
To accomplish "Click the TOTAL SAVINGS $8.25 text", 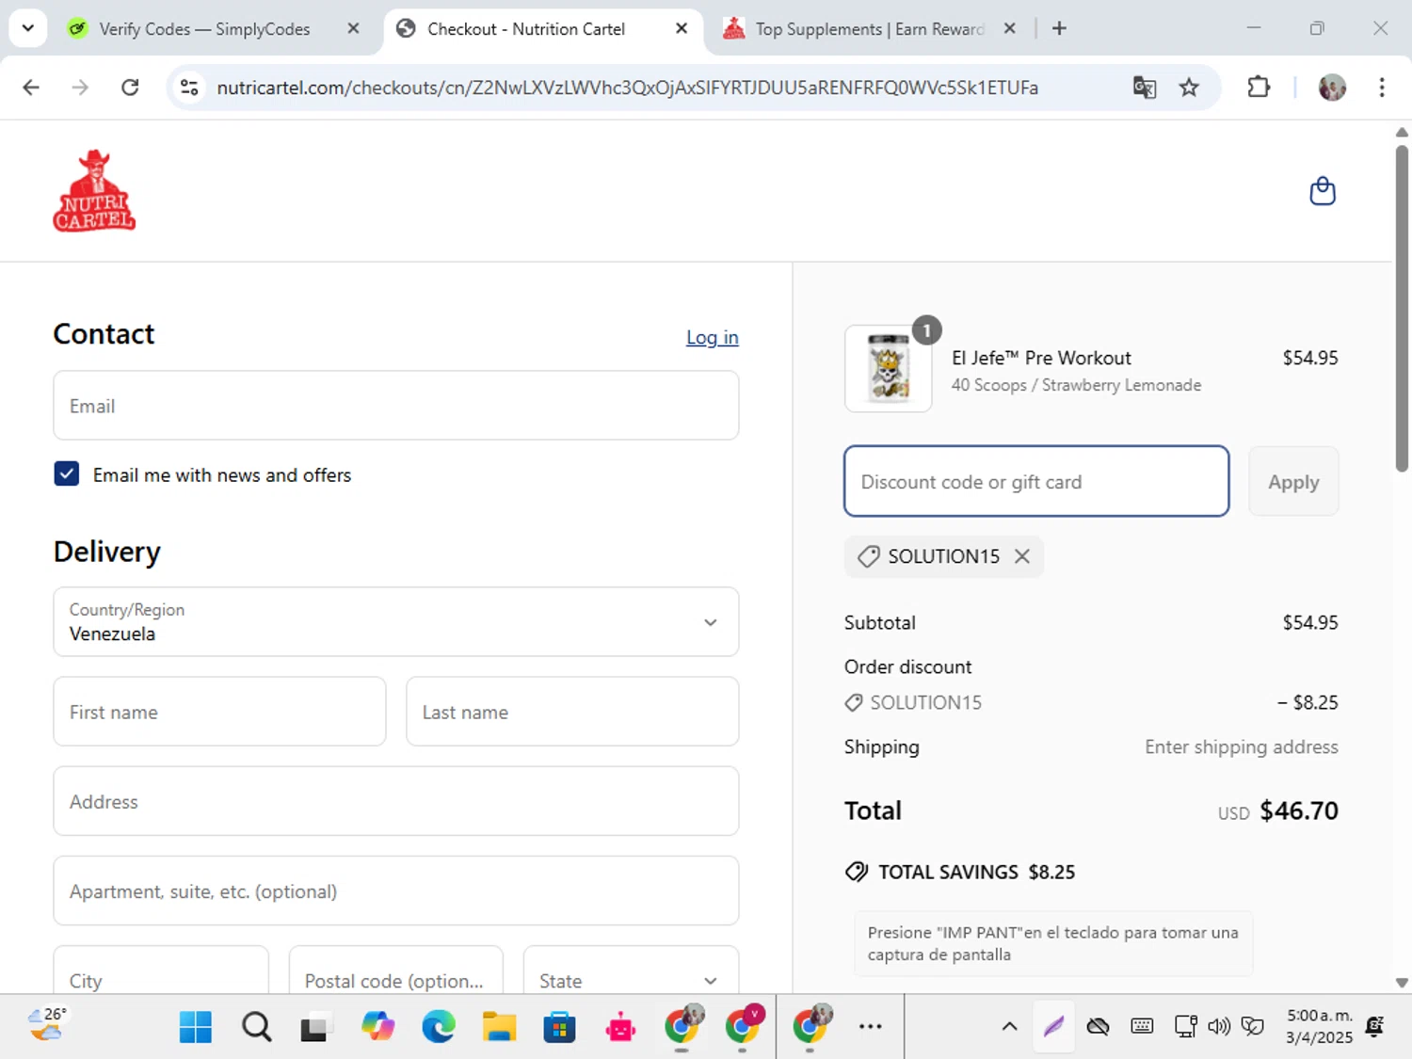I will [x=976, y=872].
